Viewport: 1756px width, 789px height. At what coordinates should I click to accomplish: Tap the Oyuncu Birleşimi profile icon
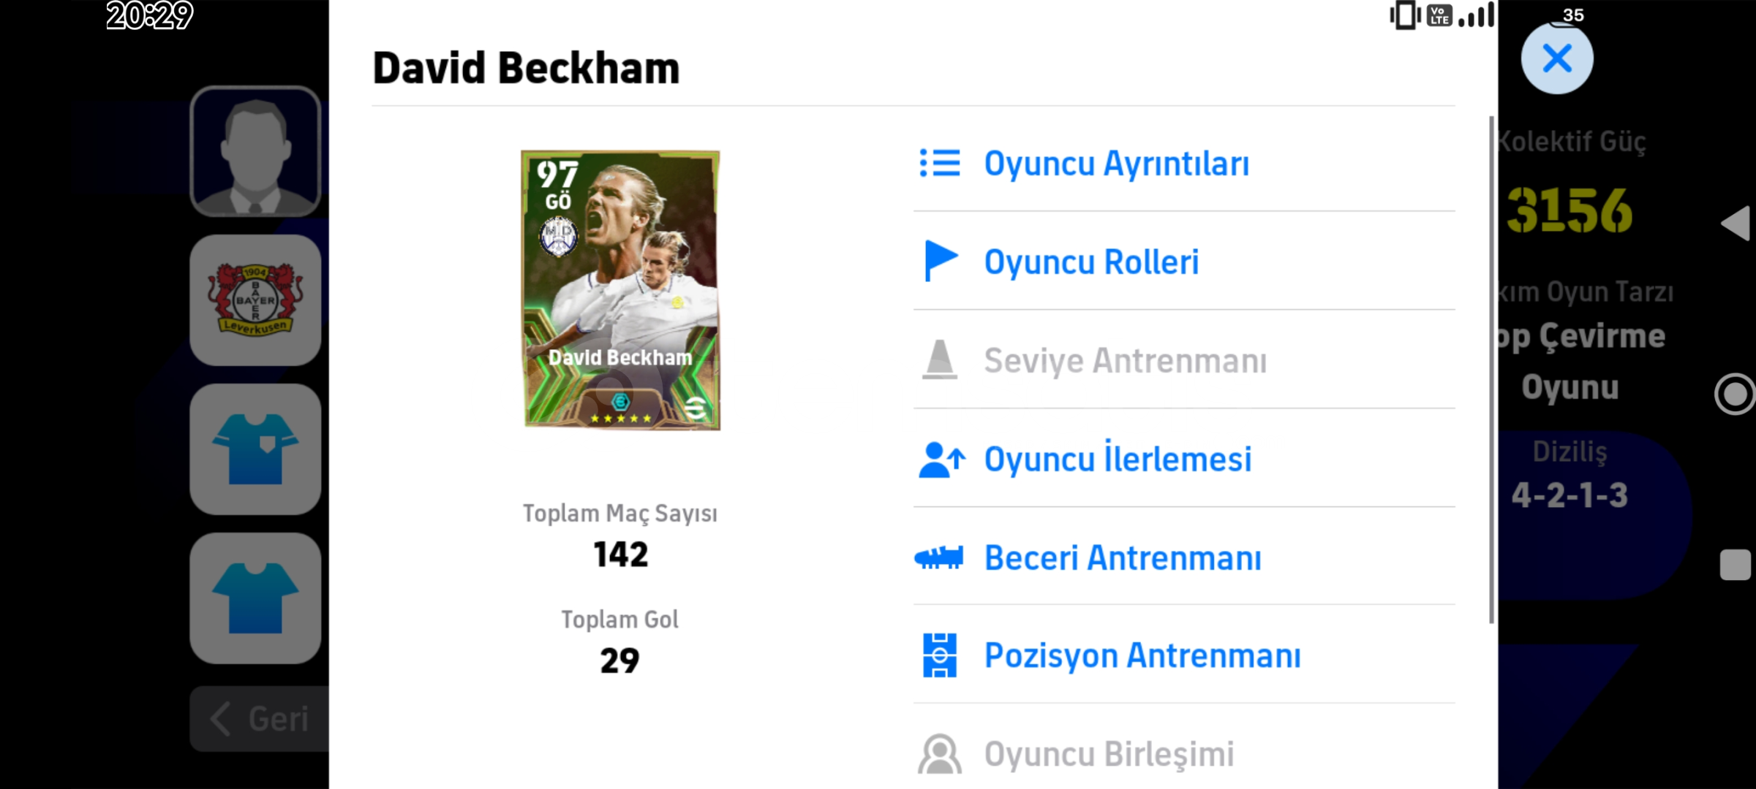coord(940,754)
